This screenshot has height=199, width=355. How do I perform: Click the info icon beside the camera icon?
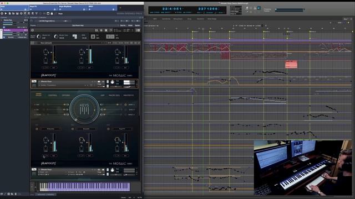(103, 81)
